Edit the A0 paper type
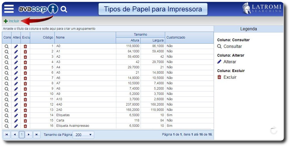The width and height of the screenshot is (290, 147). point(16,46)
